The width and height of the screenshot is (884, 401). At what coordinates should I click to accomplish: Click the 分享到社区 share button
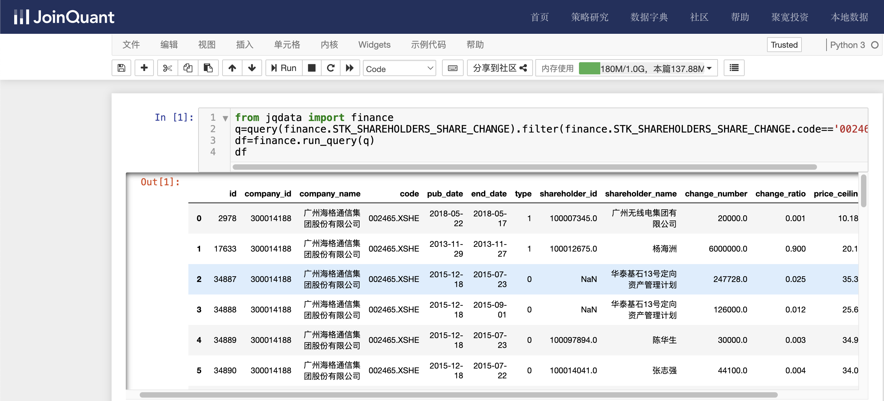click(x=499, y=68)
